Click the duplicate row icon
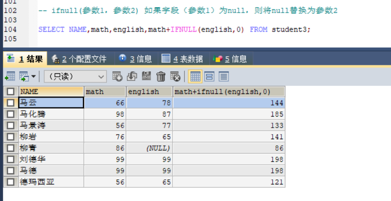This screenshot has height=201, width=391. 132,76
